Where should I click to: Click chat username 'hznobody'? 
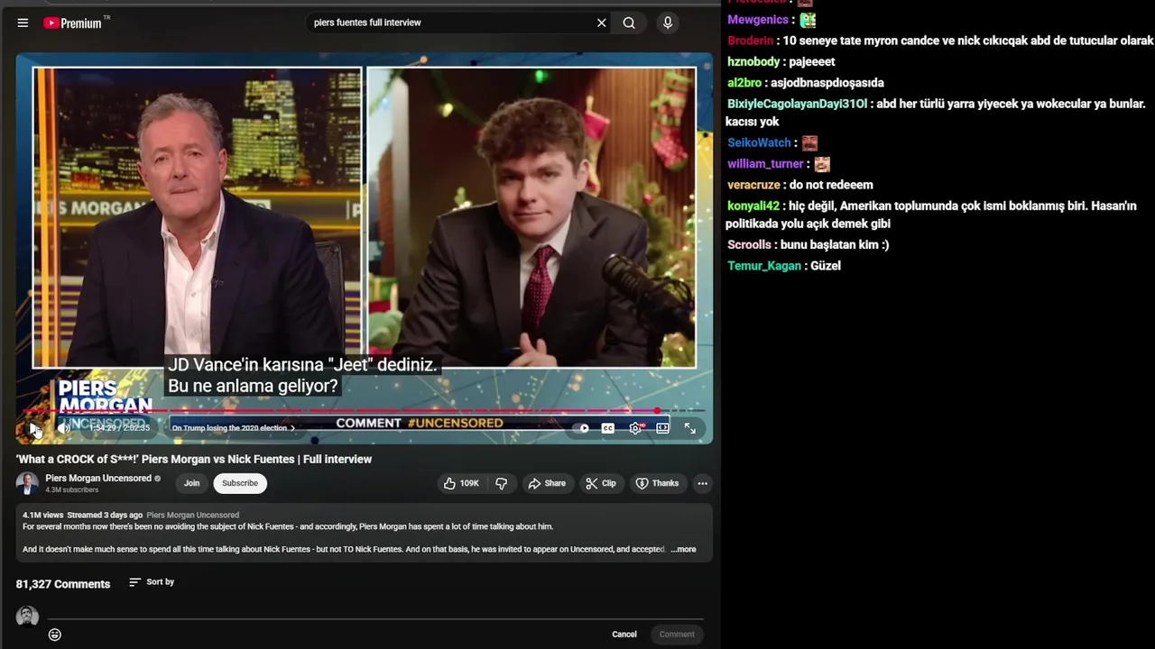point(753,61)
